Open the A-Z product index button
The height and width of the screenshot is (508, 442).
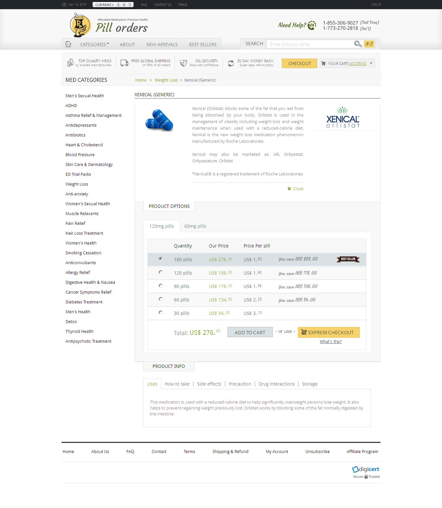[x=369, y=44]
